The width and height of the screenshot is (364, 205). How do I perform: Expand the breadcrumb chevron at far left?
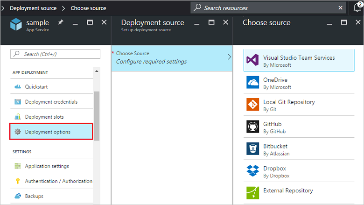(x=3, y=8)
